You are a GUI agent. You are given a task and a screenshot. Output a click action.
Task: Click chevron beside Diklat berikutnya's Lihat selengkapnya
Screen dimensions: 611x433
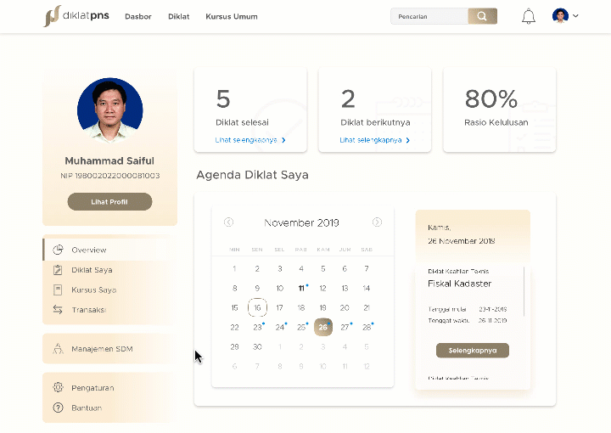coord(408,140)
